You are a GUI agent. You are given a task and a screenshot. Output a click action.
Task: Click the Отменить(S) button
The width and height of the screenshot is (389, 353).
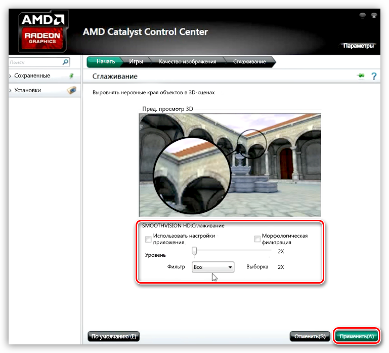pyautogui.click(x=310, y=336)
